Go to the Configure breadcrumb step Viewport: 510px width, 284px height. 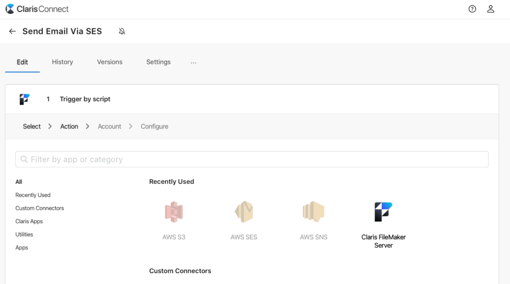point(154,126)
